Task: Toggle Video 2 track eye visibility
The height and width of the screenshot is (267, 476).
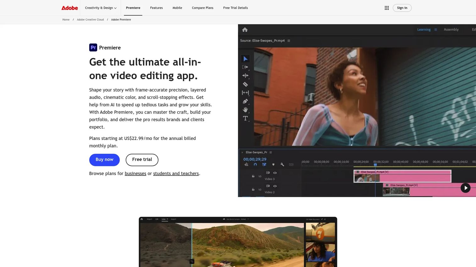Action: [x=275, y=186]
